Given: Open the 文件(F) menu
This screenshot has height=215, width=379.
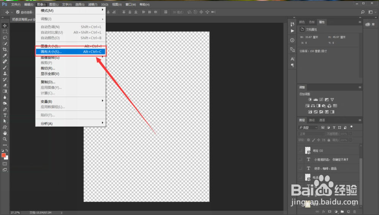Looking at the screenshot, I should point(16,4).
